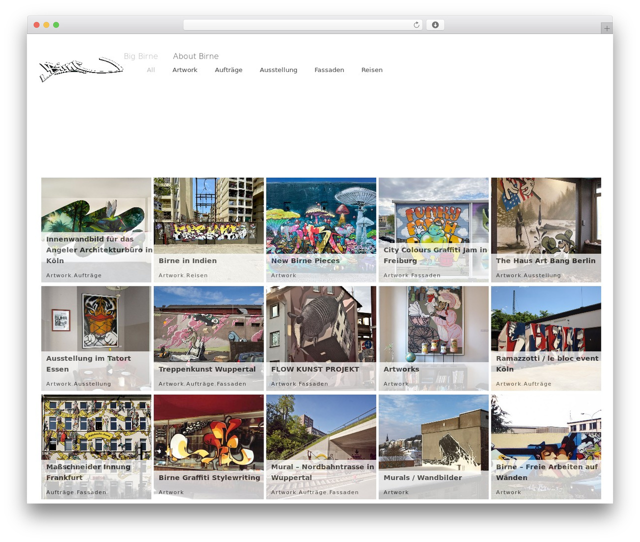Screen dimensions: 640x542
Task: Open the Birne in Indien tile
Action: 208,230
